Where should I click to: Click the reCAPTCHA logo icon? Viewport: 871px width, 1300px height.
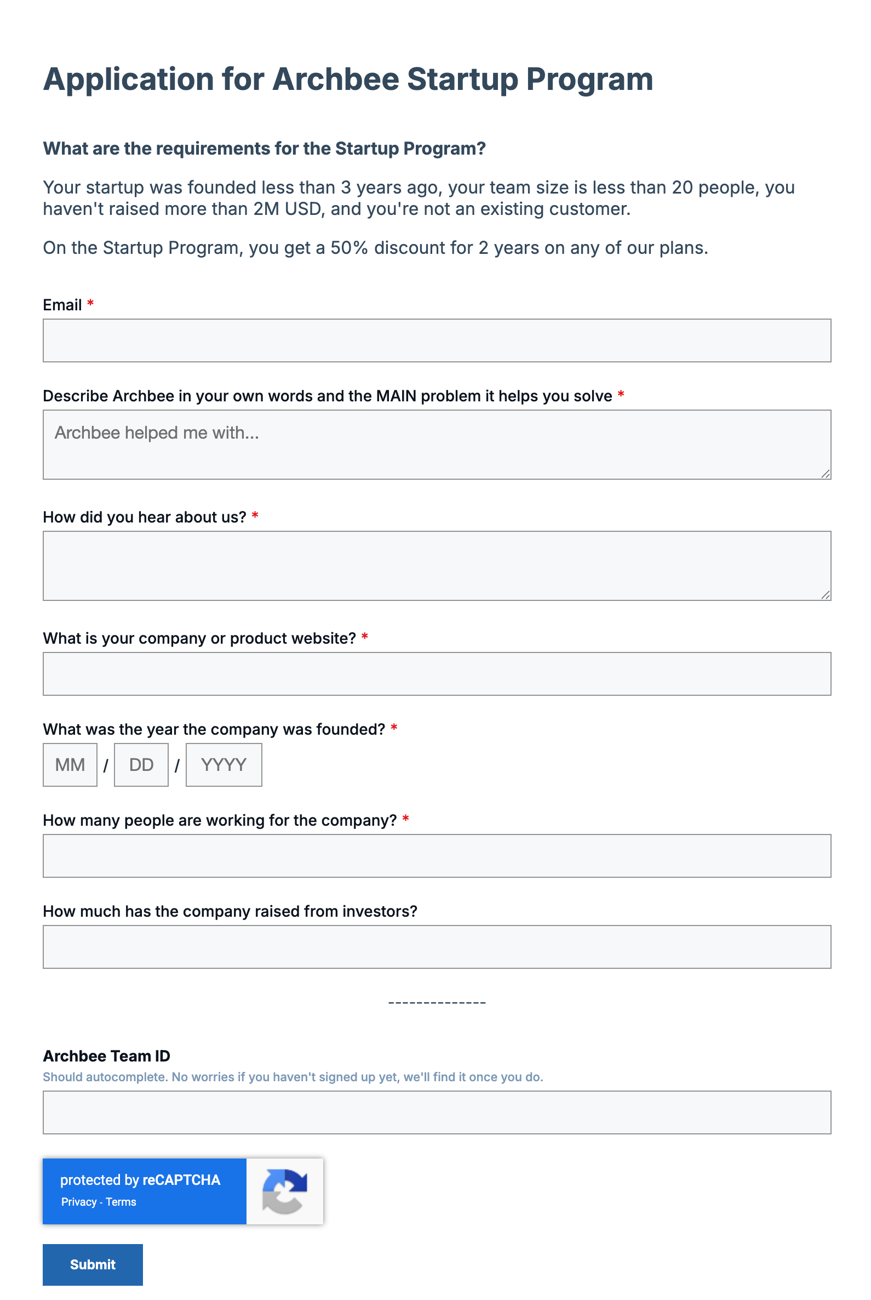(x=285, y=1191)
